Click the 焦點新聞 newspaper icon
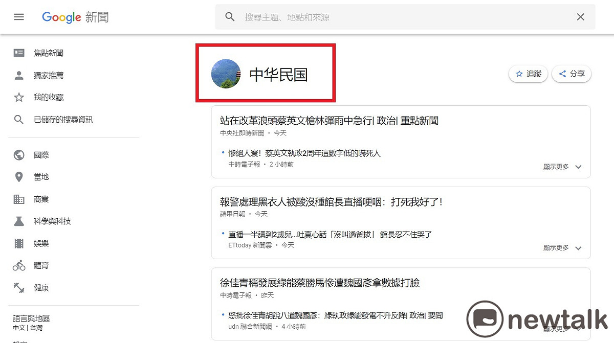 [19, 53]
